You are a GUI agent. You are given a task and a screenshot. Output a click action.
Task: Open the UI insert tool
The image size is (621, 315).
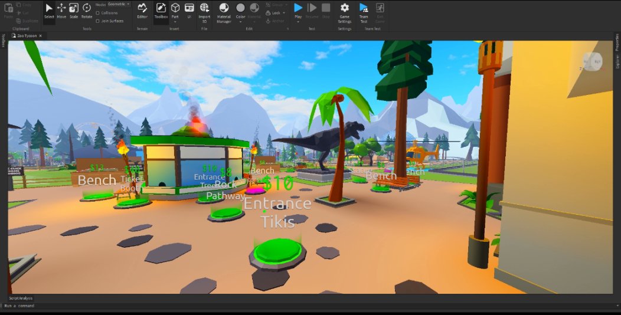point(189,11)
